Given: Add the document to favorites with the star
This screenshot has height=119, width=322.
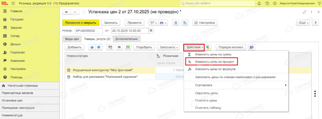Looking at the screenshot, I should [84, 12].
